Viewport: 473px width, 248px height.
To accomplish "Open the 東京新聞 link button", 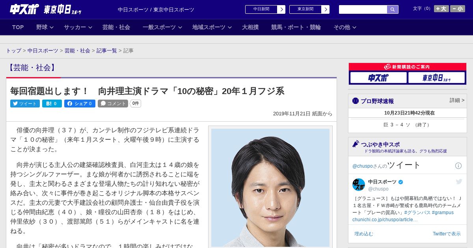I will (309, 9).
